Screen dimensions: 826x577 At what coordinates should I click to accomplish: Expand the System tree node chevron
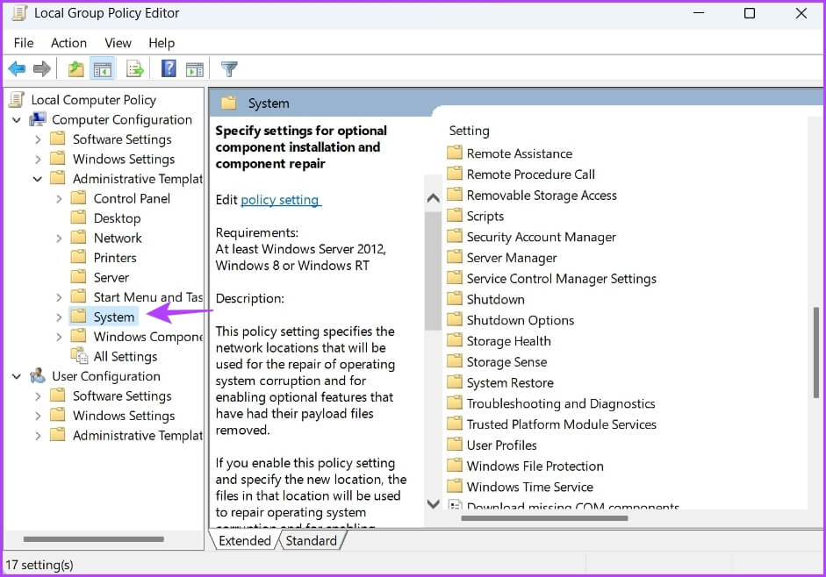click(59, 317)
